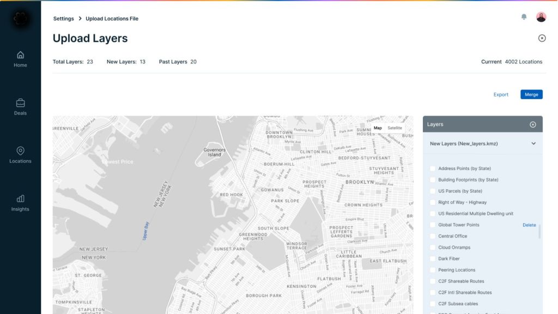Click the app logo icon
558x314 pixels.
(20, 18)
